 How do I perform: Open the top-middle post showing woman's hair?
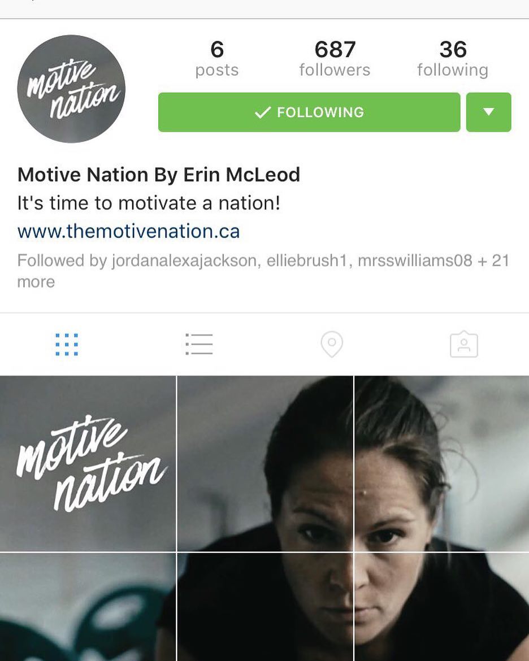(x=265, y=463)
